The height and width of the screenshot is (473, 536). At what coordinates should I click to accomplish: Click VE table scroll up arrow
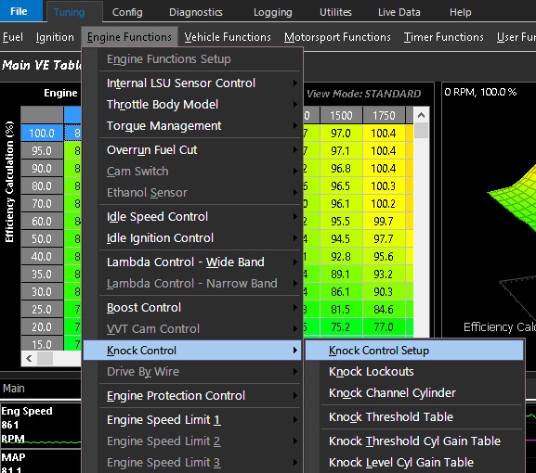click(x=421, y=115)
